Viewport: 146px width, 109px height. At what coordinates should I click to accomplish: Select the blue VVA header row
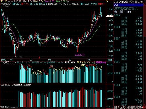click(x=128, y=5)
